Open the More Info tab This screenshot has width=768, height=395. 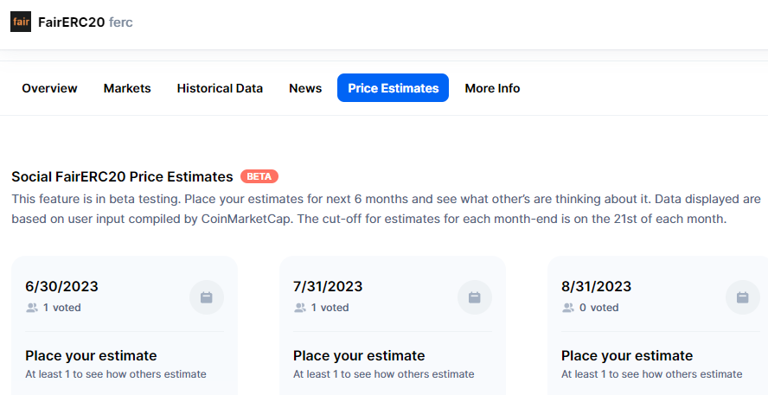[492, 88]
